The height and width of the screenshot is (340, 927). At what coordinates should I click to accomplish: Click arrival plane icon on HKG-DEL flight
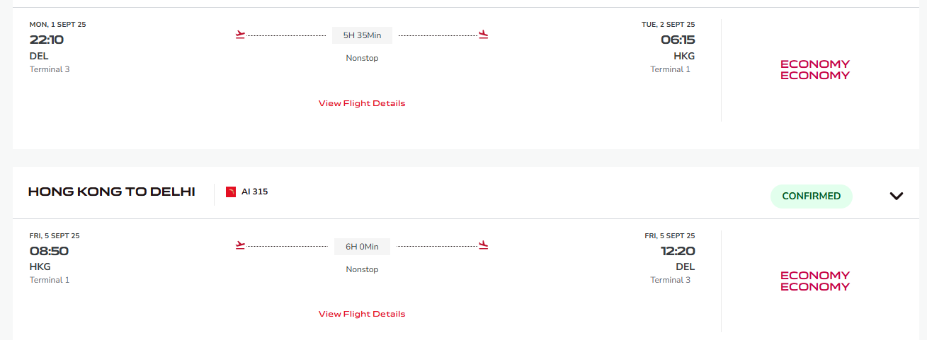(x=484, y=246)
